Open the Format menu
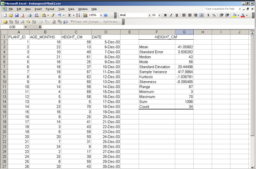 tap(50, 9)
